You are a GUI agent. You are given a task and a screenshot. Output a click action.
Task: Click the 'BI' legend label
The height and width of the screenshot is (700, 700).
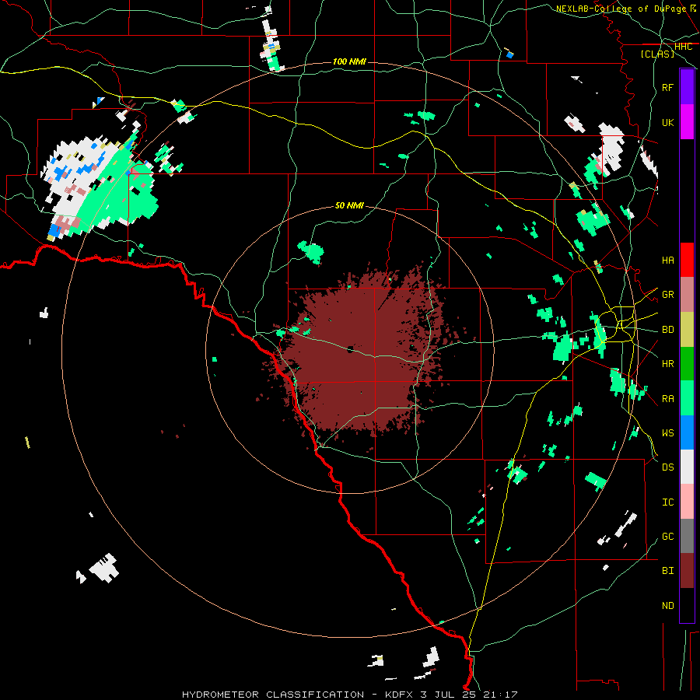coord(667,571)
